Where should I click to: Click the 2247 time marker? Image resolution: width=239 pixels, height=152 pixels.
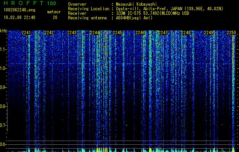[x=163, y=33]
